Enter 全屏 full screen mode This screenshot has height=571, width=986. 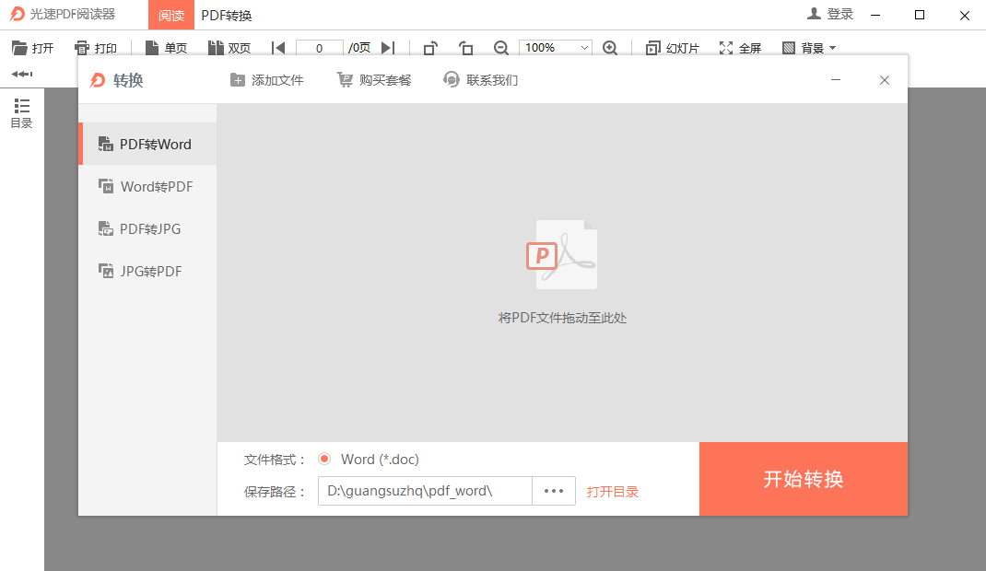coord(740,47)
